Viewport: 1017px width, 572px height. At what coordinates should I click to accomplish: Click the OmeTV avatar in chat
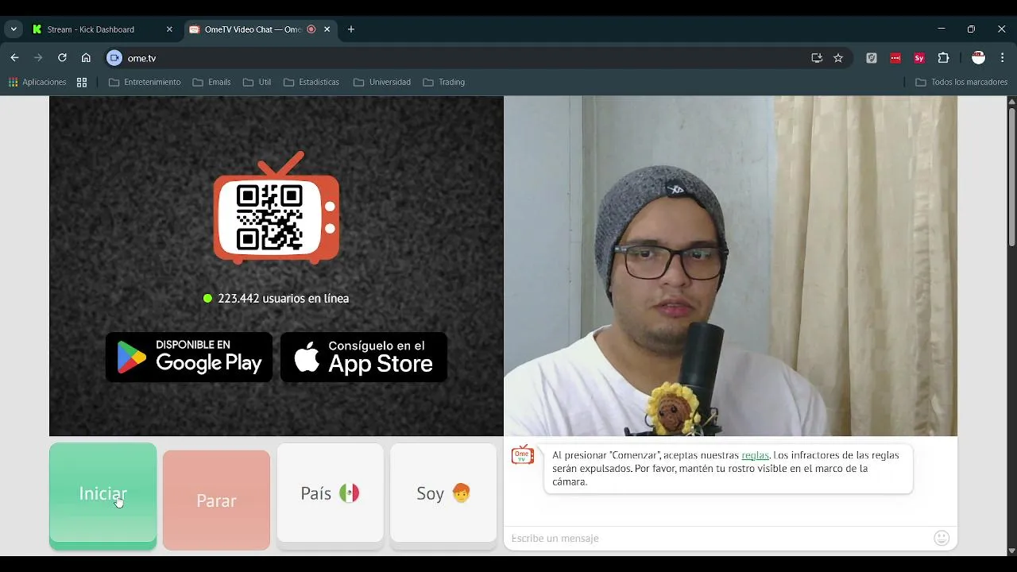(x=523, y=454)
